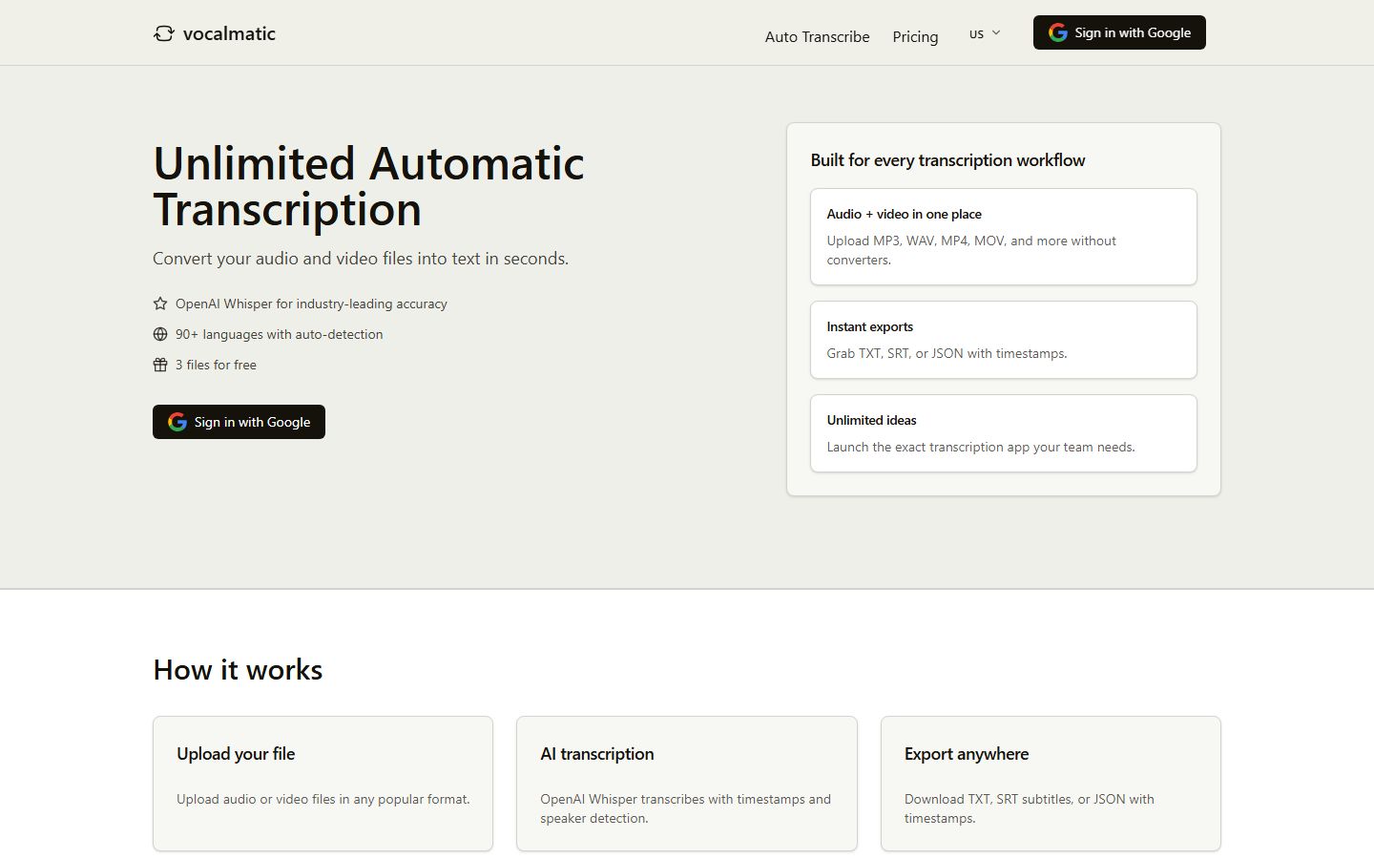Screen dimensions: 1374x859
Task: Go to the Pricing page
Action: [915, 36]
